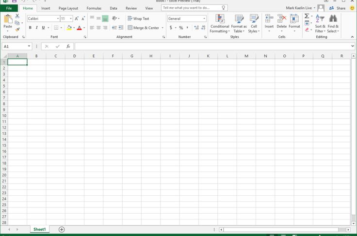This screenshot has width=357, height=236.
Task: Toggle Wrap Text on selected cell
Action: 138,18
